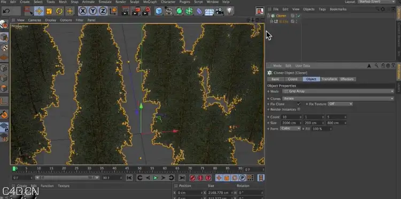Open the vertical Attributes side tab
Image resolution: width=401 pixels, height=199 pixels.
398,72
